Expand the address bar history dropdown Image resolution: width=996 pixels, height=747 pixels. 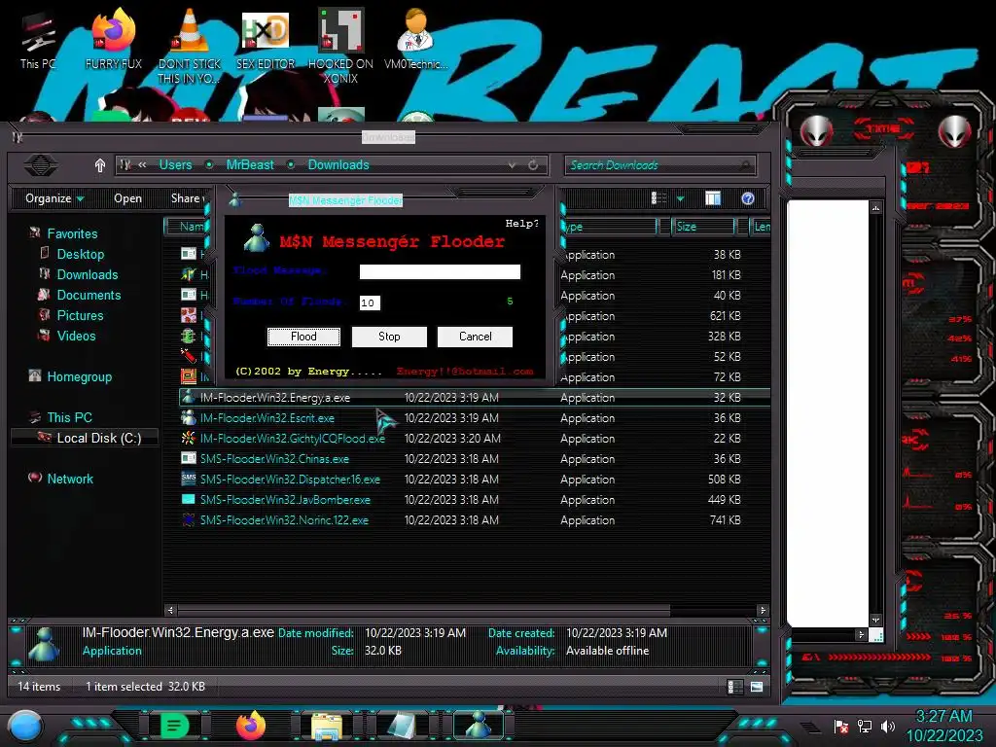click(x=512, y=165)
